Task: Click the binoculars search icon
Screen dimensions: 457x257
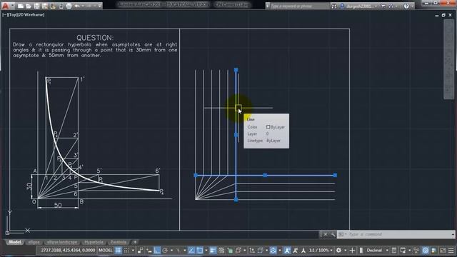Action: [x=334, y=6]
